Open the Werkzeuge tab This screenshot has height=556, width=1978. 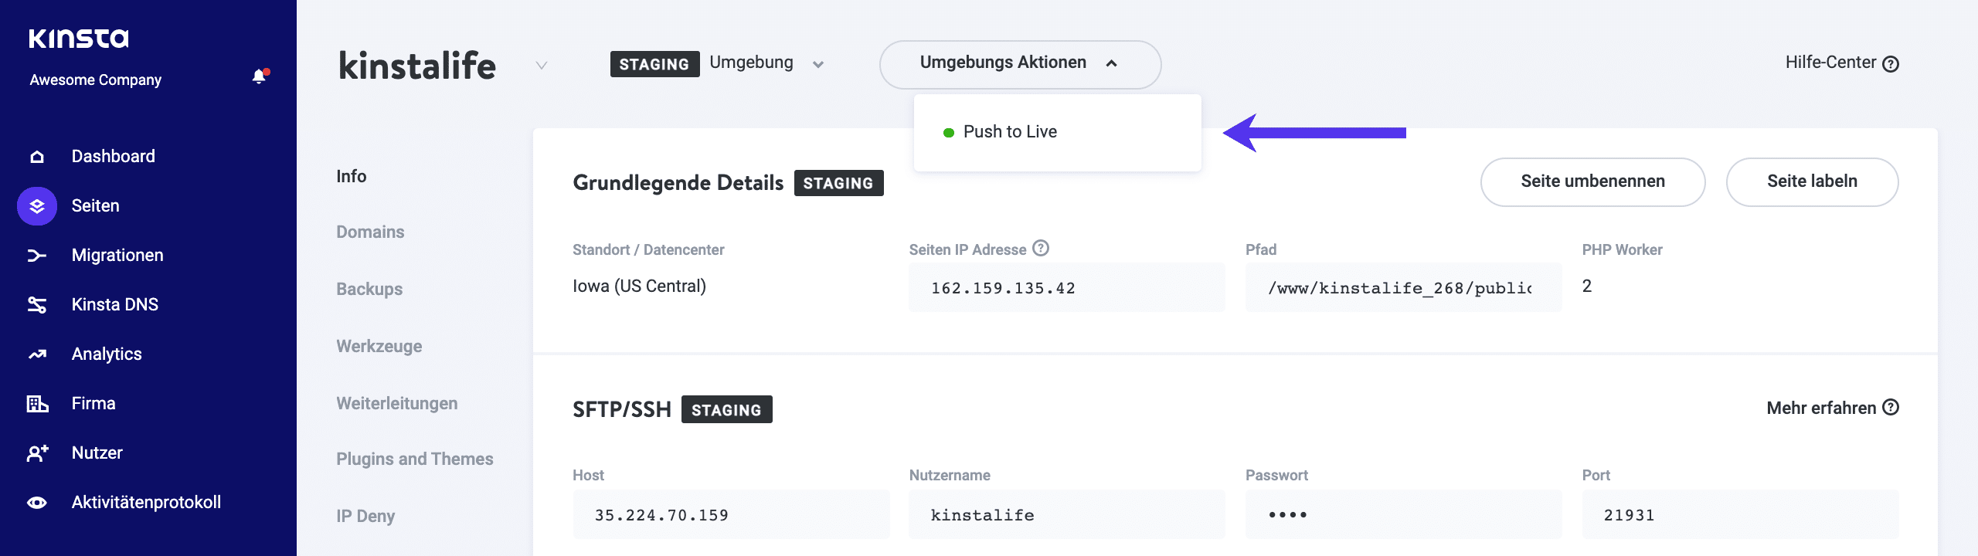pos(379,346)
